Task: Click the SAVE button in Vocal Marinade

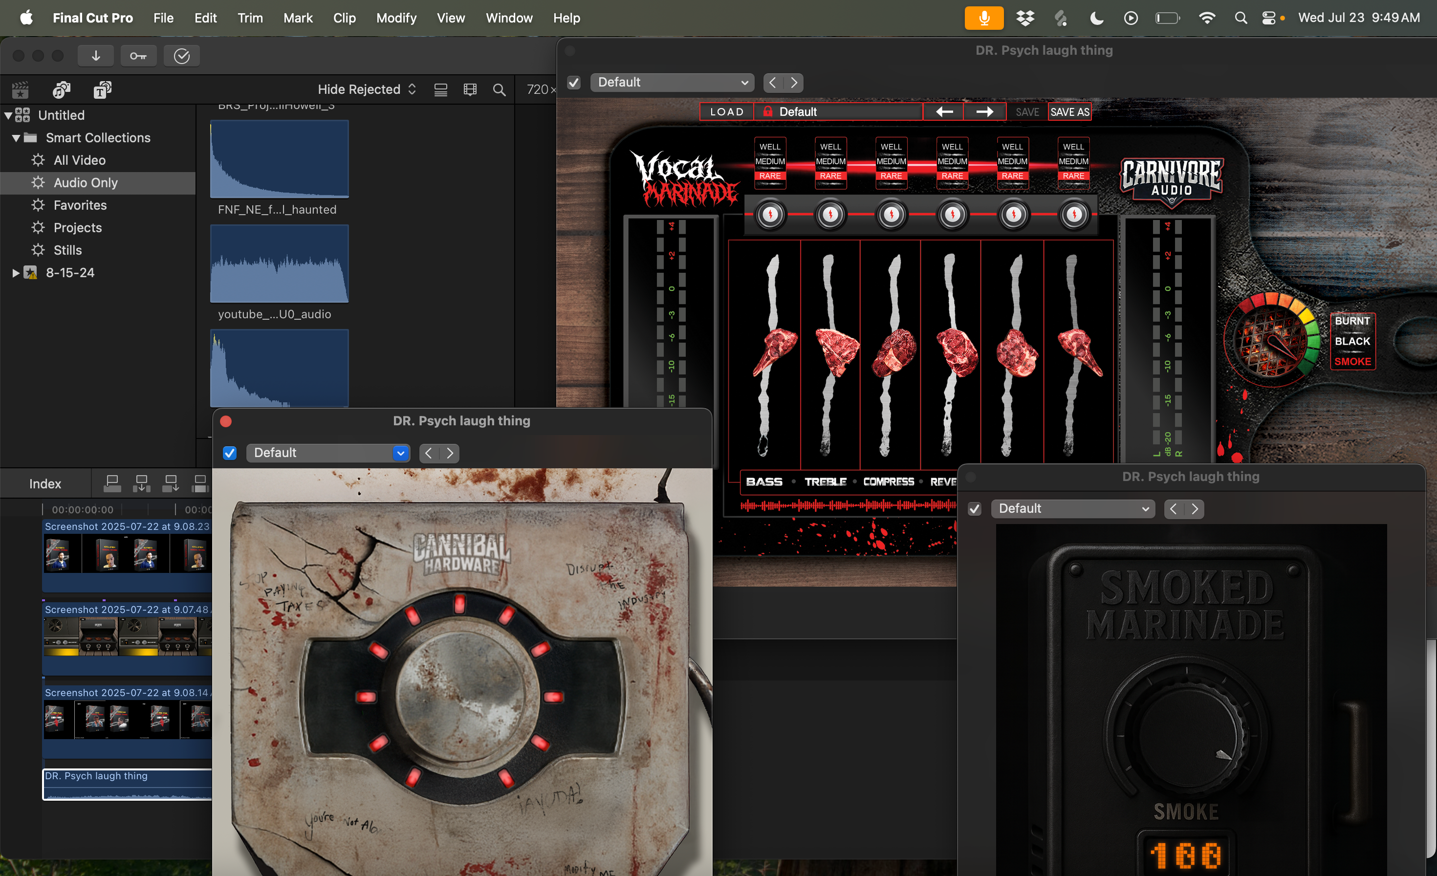Action: tap(1027, 111)
